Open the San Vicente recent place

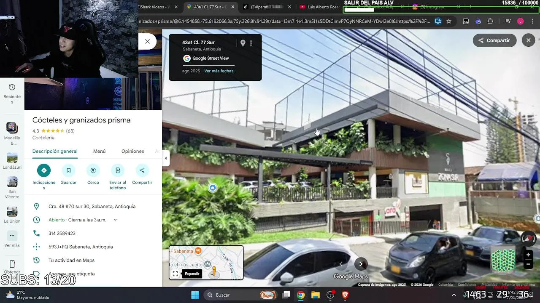click(12, 182)
